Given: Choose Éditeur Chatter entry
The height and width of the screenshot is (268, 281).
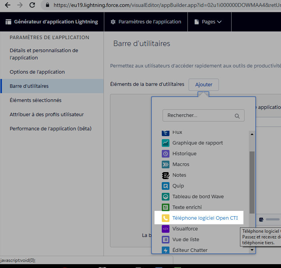Looking at the screenshot, I should click(x=190, y=250).
